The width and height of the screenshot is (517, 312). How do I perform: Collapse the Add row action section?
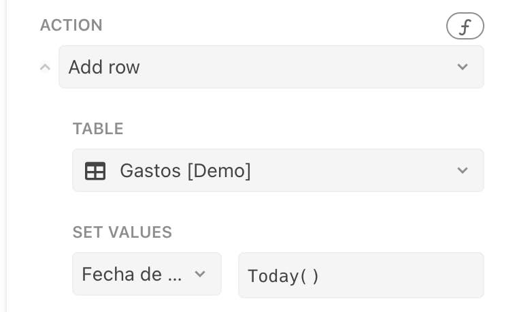click(45, 67)
